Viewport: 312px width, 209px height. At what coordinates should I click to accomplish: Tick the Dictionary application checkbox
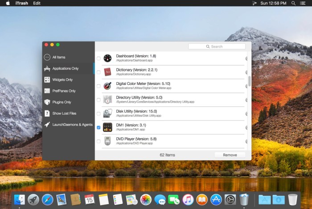[x=99, y=72]
